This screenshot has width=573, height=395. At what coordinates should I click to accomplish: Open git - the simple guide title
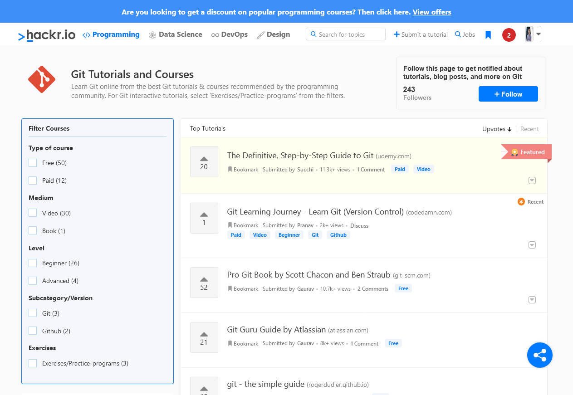265,384
